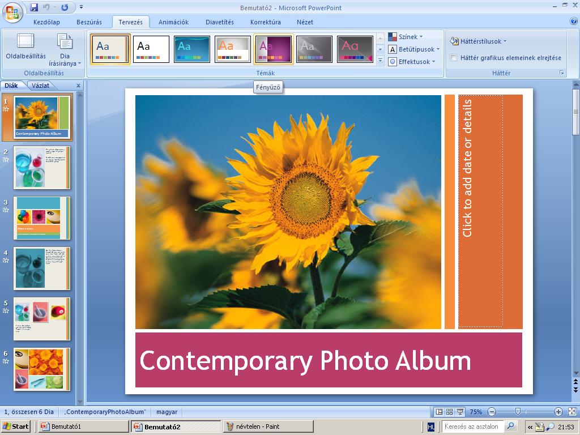Switch to the Vázlat pane tab
580x435 pixels.
tap(40, 86)
